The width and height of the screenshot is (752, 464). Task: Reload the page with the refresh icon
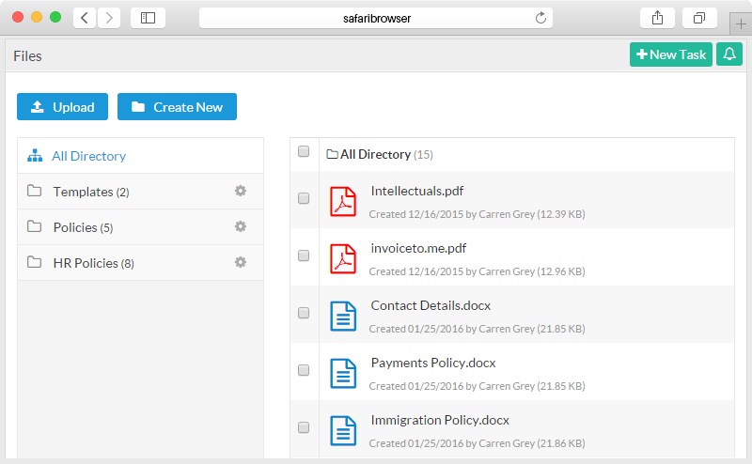coord(540,18)
